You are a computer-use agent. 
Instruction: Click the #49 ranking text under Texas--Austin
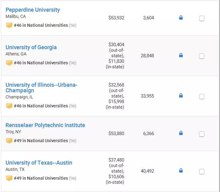pyautogui.click(x=41, y=178)
